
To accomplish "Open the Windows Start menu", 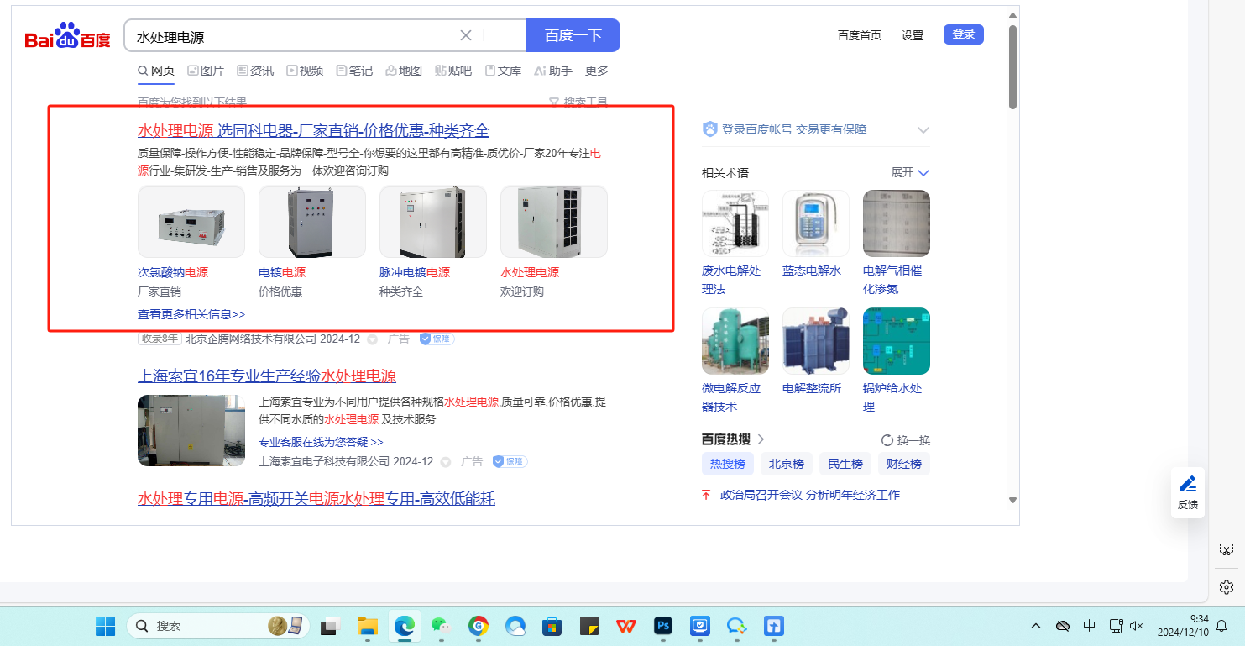I will point(105,626).
